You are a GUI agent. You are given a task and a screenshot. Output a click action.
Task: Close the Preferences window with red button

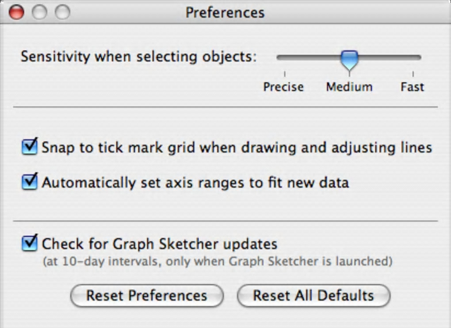click(x=16, y=12)
